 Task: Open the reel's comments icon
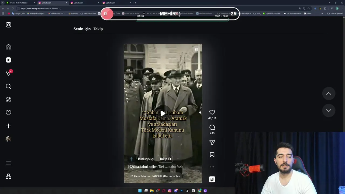[x=212, y=127]
